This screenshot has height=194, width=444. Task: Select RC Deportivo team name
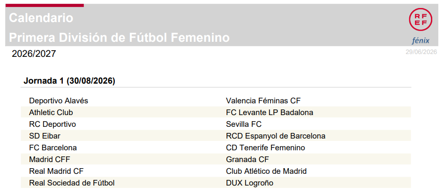(53, 124)
